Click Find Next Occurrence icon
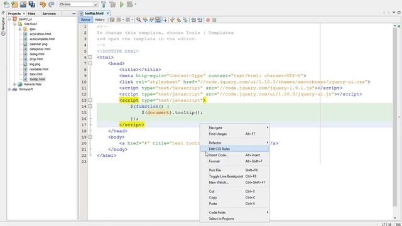Viewport: 402px width, 226px height. (151, 19)
